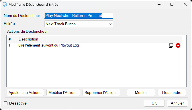The width and height of the screenshot is (192, 110).
Task: Confirm changes with OK
Action: [x=154, y=103]
